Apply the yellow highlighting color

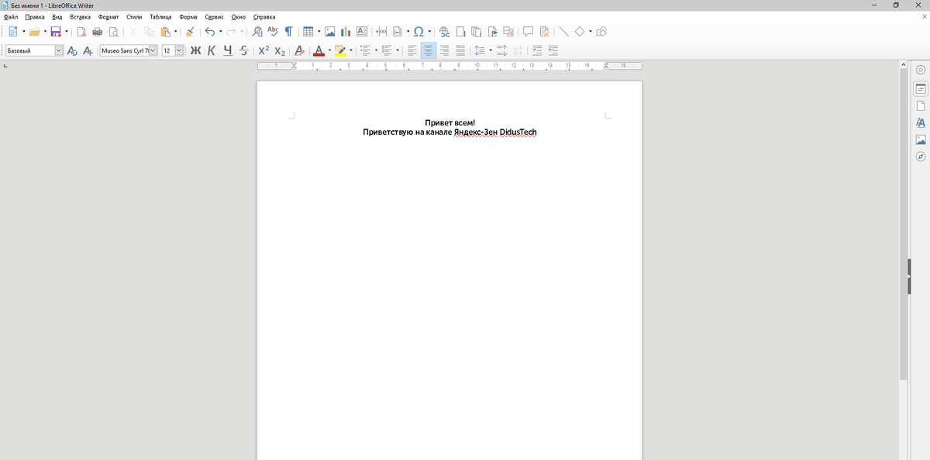click(339, 50)
